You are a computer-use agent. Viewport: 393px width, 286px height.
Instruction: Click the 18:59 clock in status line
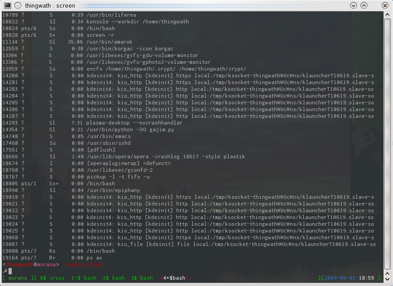coord(366,278)
